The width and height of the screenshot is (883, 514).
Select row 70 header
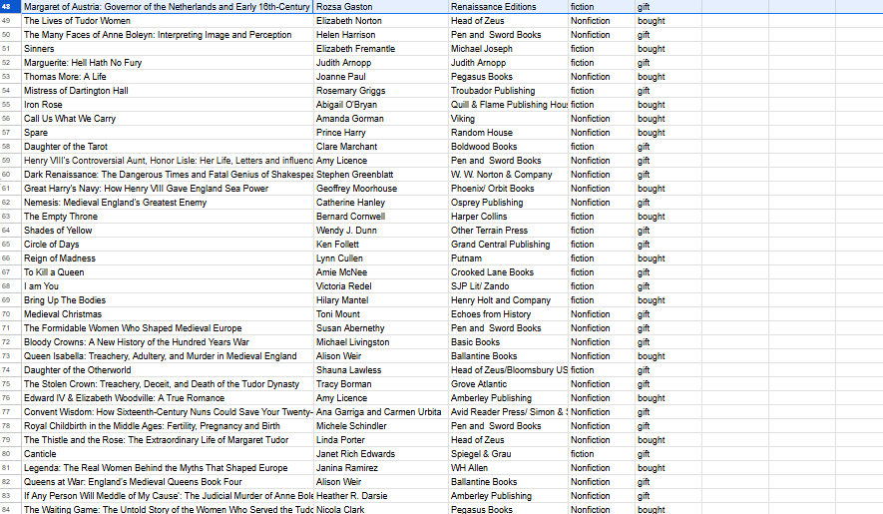[x=7, y=314]
